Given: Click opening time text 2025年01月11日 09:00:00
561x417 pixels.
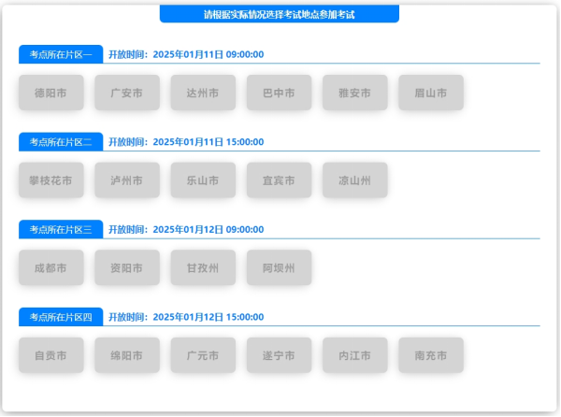Looking at the screenshot, I should click(x=209, y=54).
